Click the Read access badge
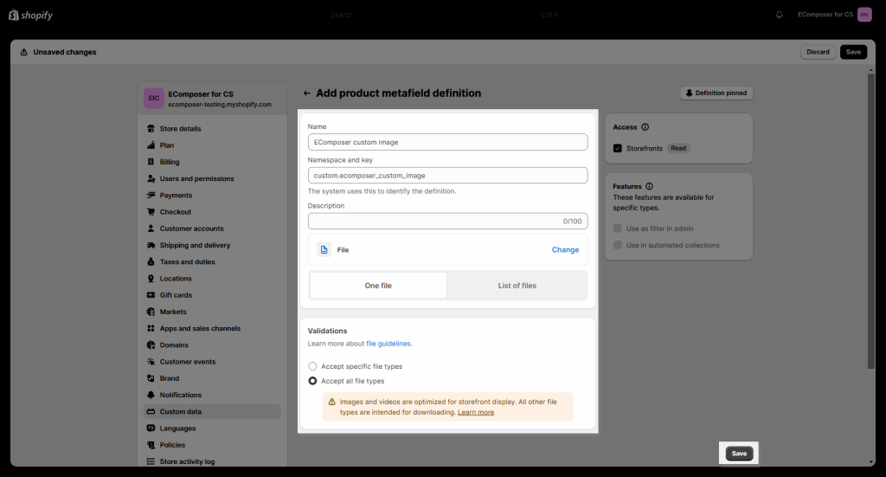This screenshot has height=477, width=886. click(678, 149)
